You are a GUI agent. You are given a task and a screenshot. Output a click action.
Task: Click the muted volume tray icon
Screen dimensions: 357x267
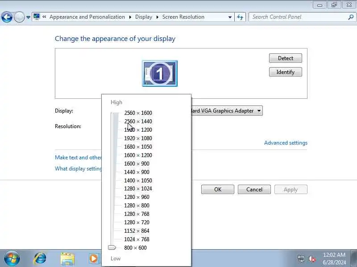(x=311, y=259)
